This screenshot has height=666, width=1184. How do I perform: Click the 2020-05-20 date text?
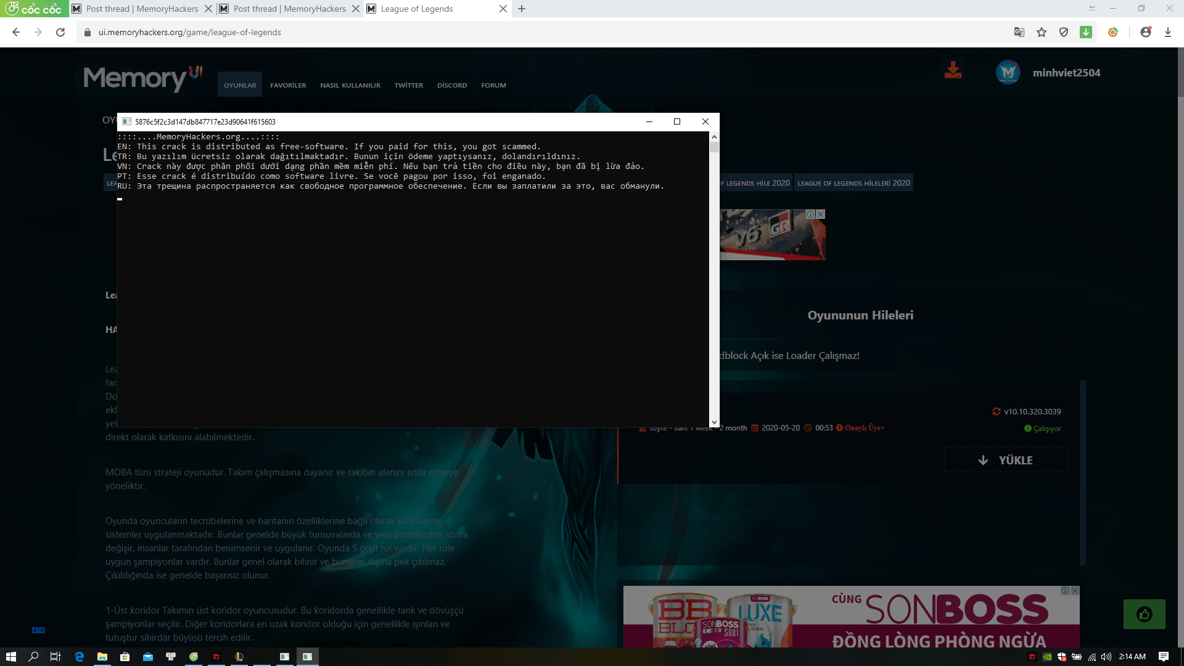click(x=781, y=428)
